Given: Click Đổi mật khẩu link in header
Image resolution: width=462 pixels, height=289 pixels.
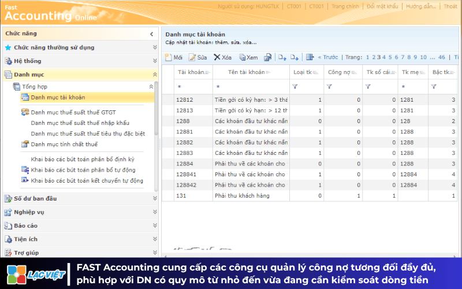Looking at the screenshot, I should click(x=382, y=6).
